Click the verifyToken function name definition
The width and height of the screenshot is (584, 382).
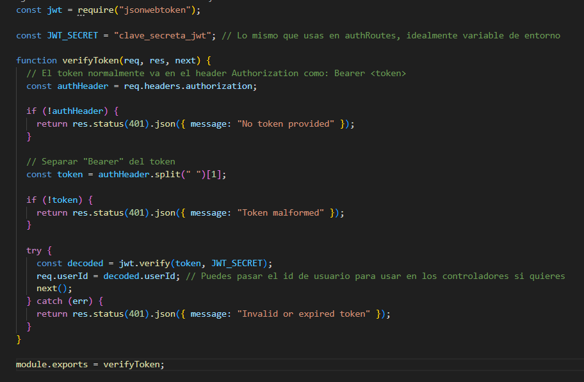(x=90, y=60)
